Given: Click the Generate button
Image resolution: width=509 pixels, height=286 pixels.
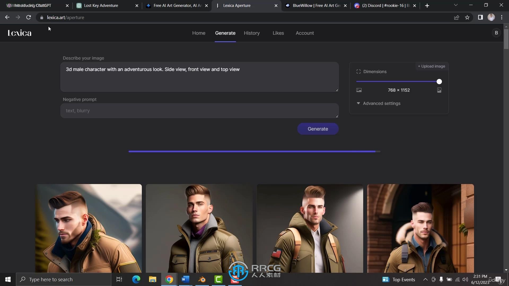Looking at the screenshot, I should coord(318,129).
